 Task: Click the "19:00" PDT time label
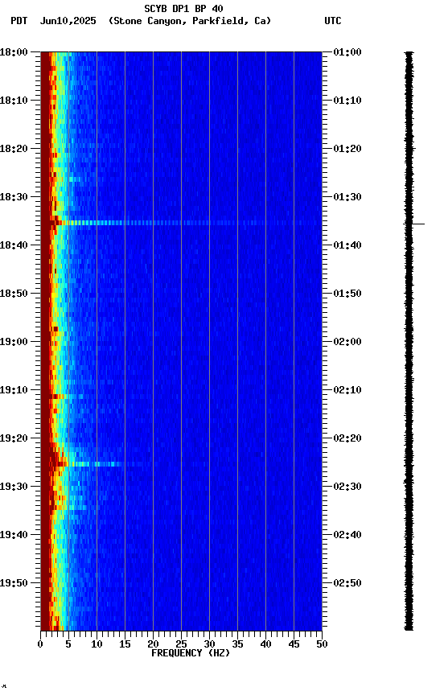tap(14, 342)
